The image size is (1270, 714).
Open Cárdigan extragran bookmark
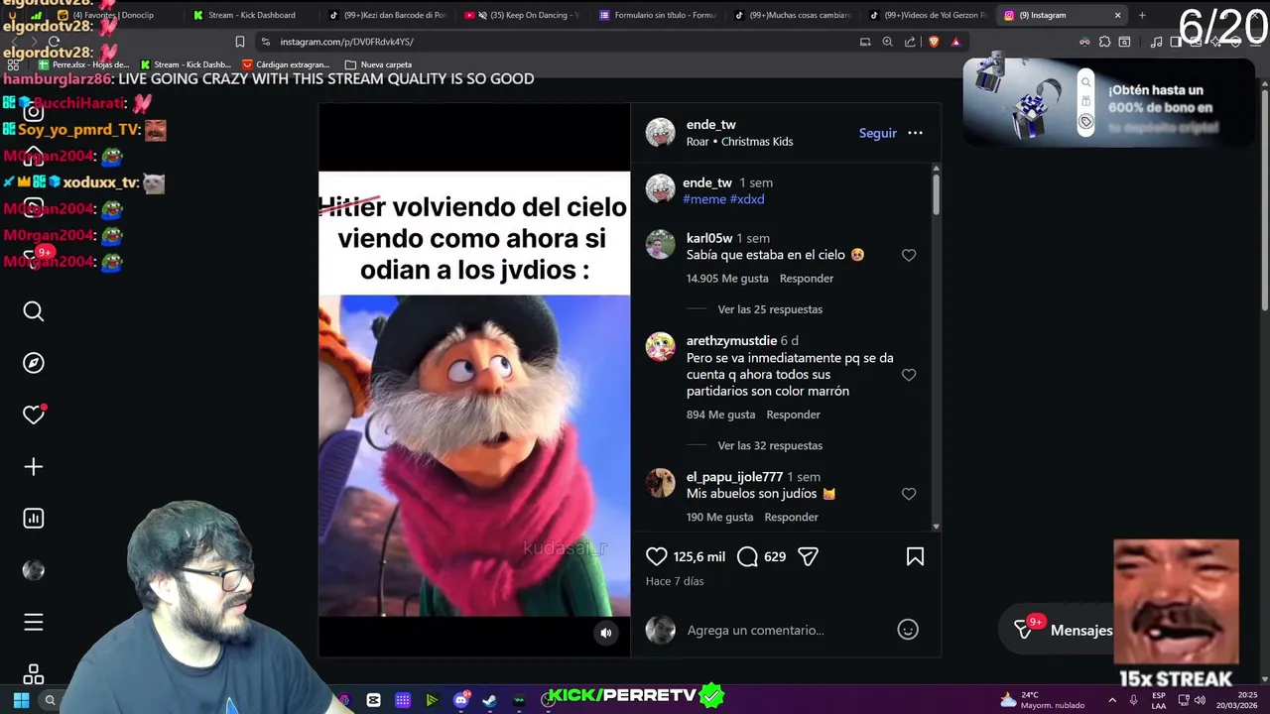coord(286,64)
